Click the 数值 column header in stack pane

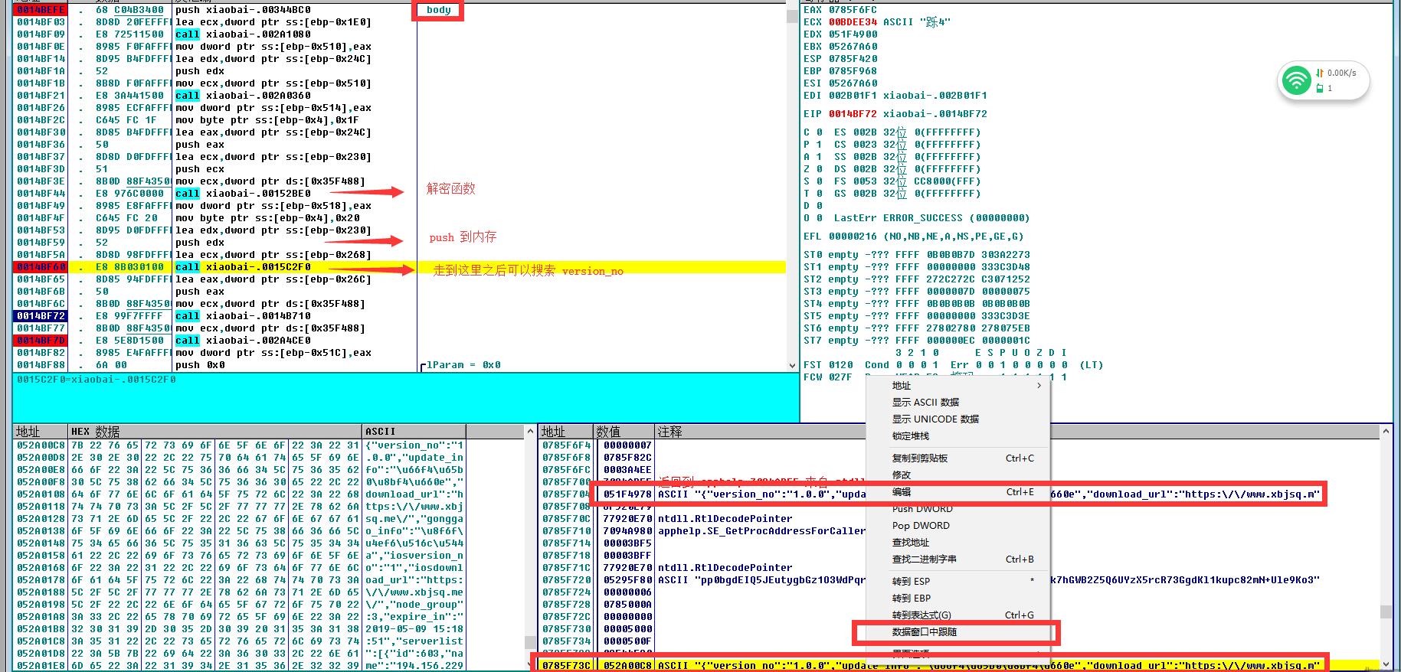[x=624, y=432]
